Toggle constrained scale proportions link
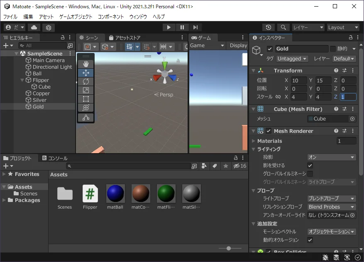Viewport: 364px width, 262px height. coord(278,97)
